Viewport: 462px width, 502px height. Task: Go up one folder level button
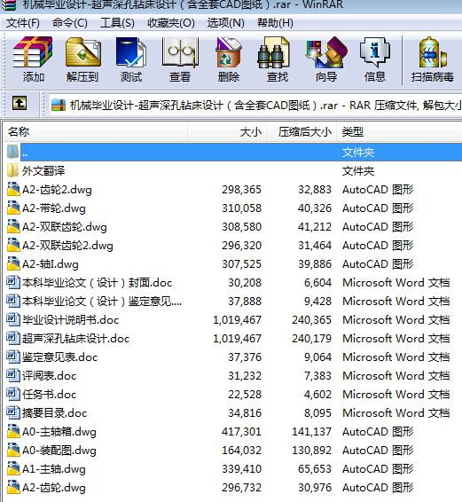(x=20, y=104)
